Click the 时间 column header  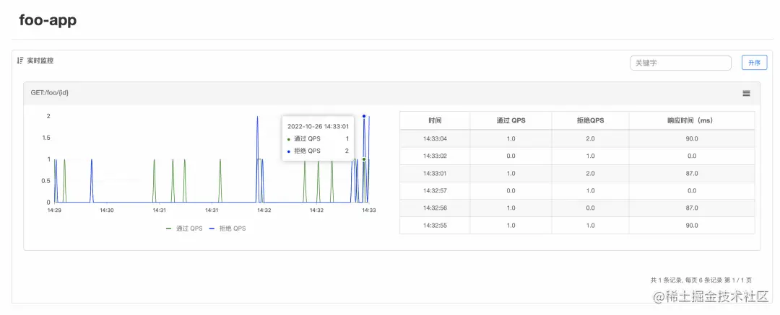(x=434, y=120)
